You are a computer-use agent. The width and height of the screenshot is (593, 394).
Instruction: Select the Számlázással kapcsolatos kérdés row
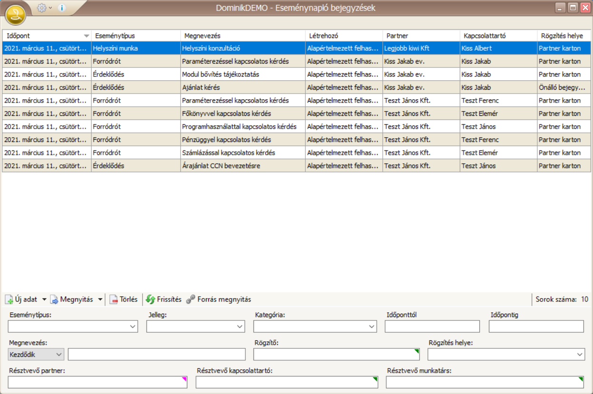pos(296,153)
